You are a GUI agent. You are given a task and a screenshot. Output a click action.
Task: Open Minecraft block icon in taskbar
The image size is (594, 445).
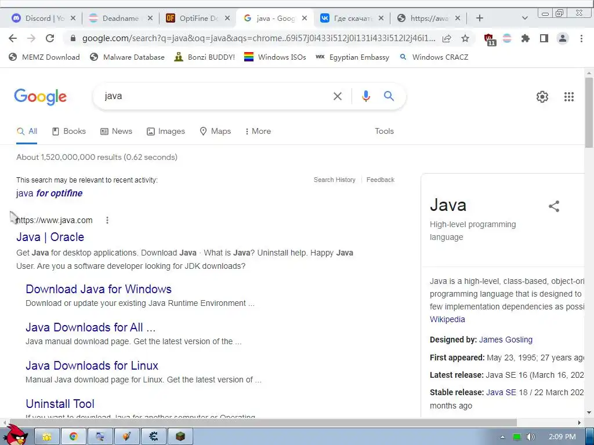(x=180, y=437)
